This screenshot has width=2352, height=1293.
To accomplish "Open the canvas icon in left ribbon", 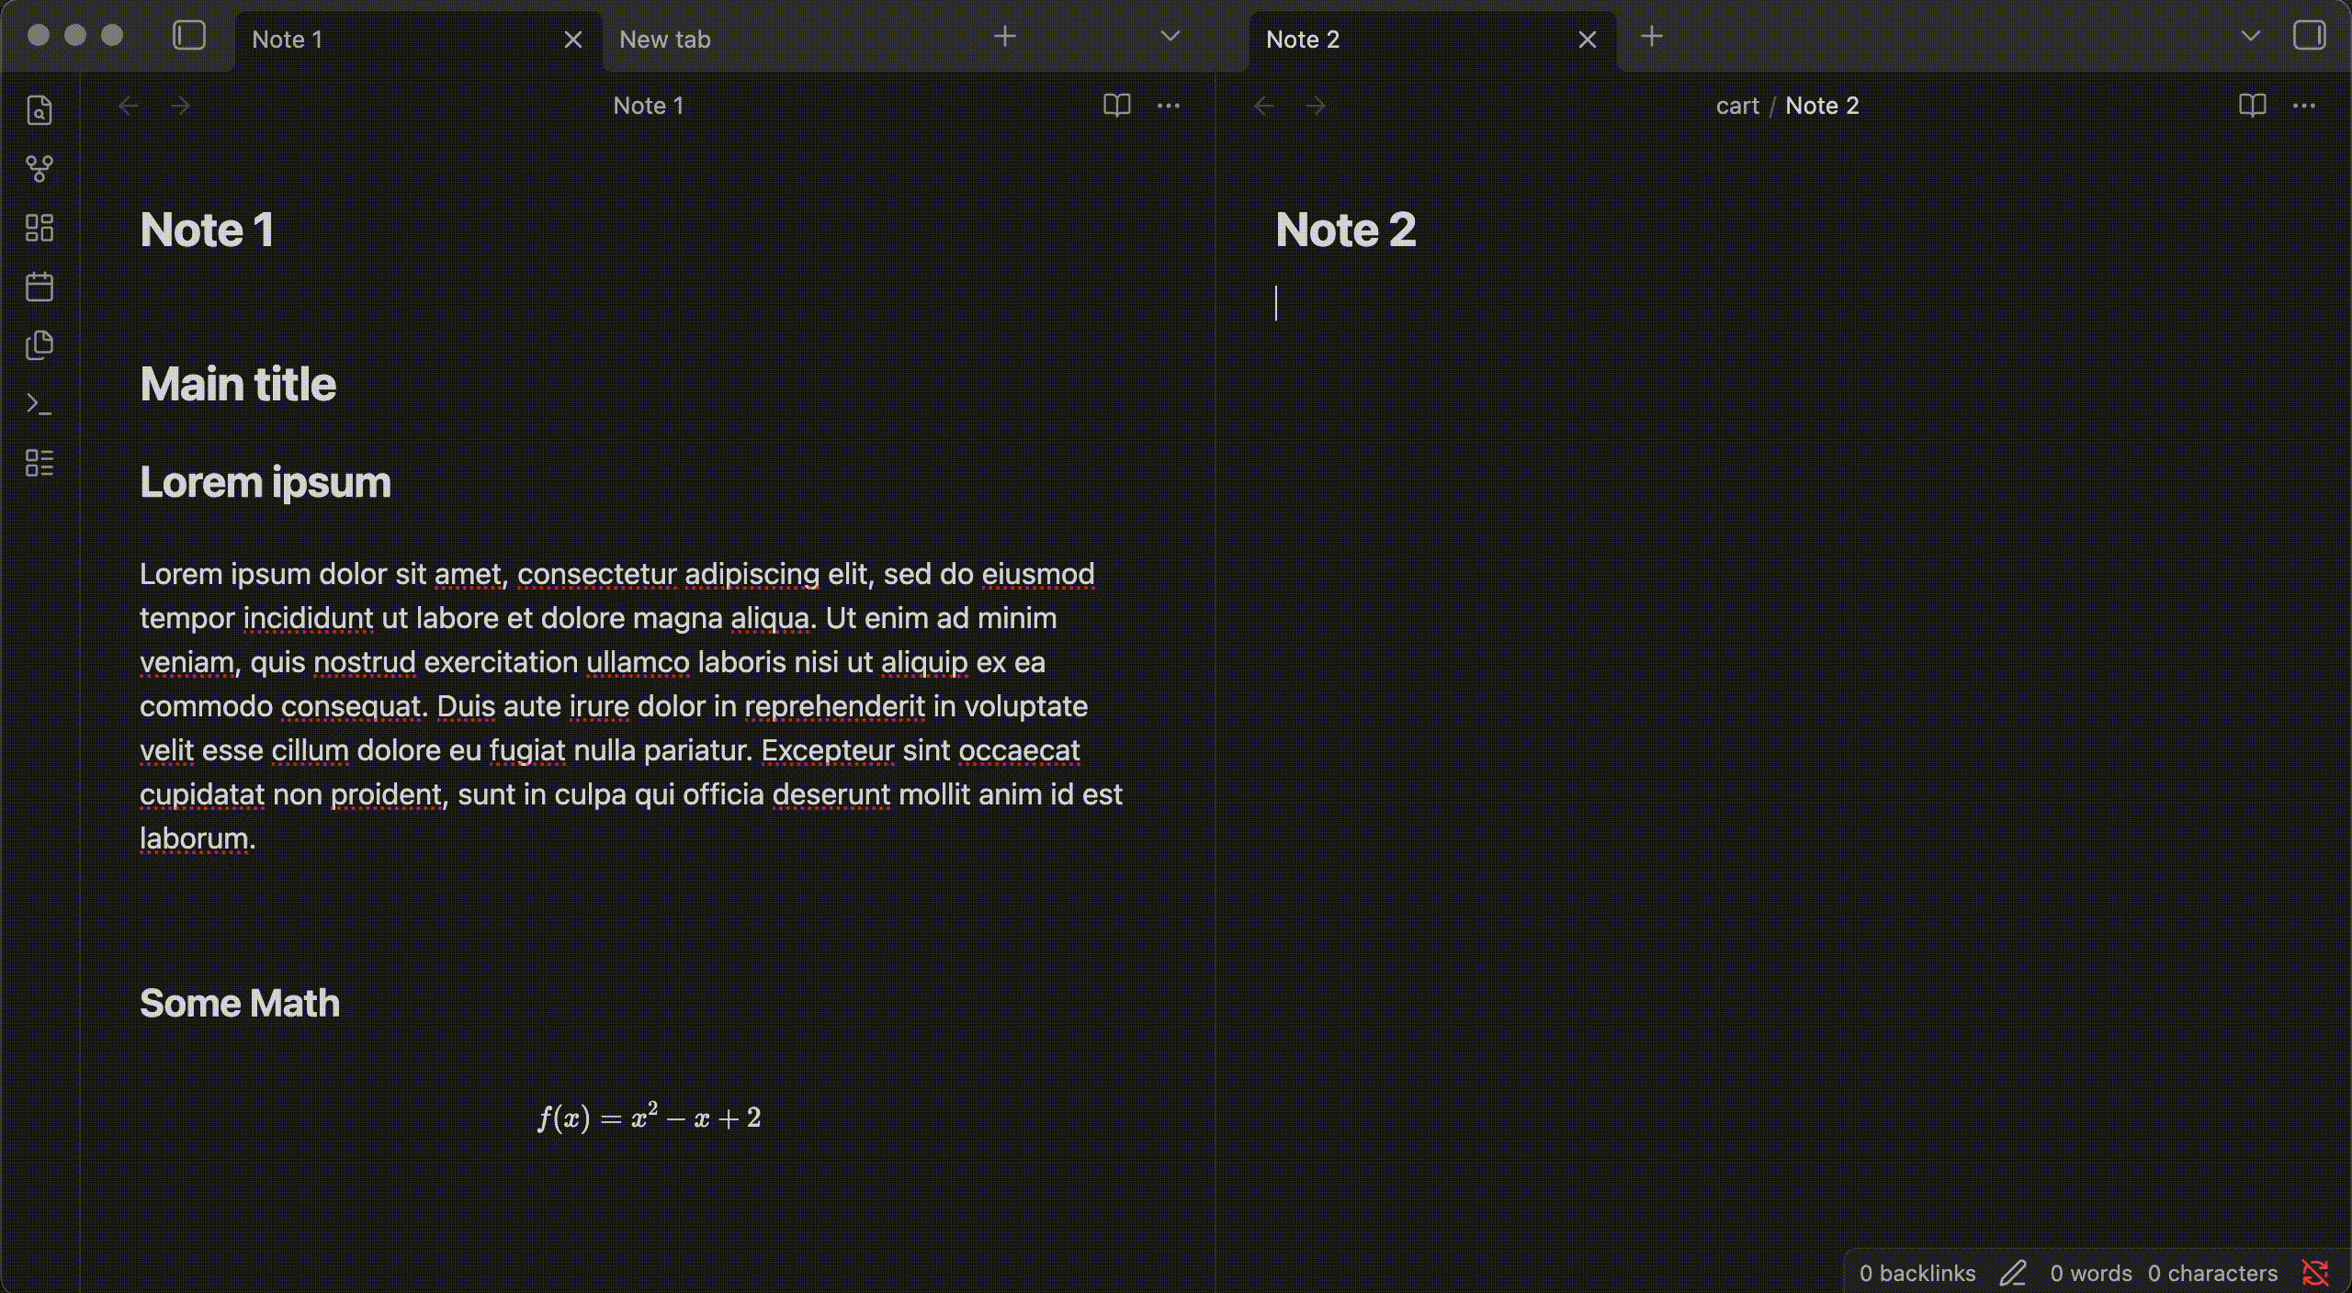I will point(39,228).
